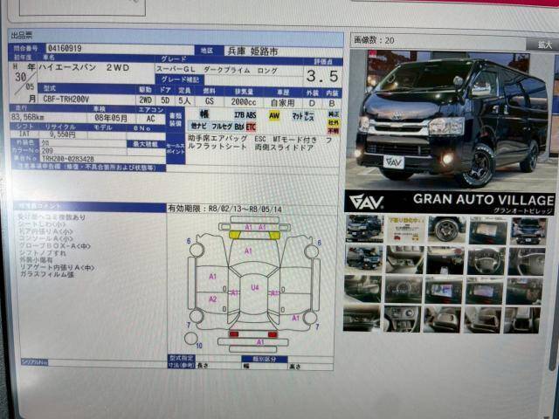Image resolution: width=559 pixels, height=419 pixels.
Task: Open the main black Hiace van photo
Action: pyautogui.click(x=451, y=118)
